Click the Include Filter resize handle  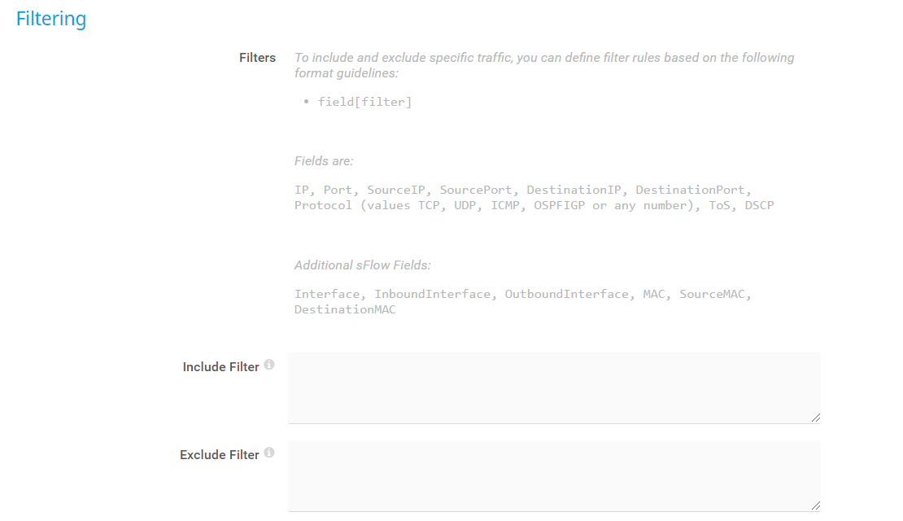(x=815, y=418)
